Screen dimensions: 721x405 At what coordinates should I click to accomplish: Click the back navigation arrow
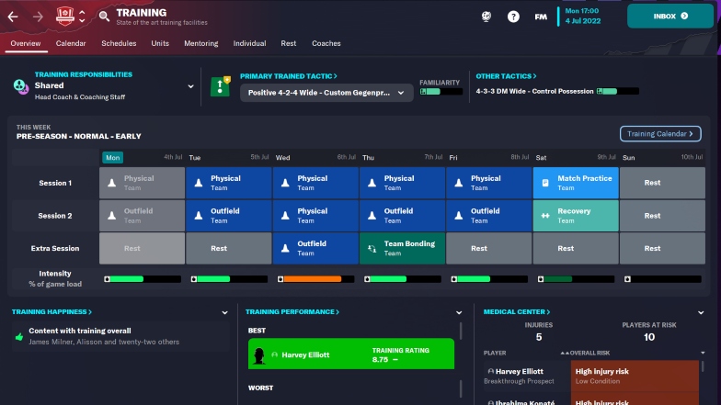[x=14, y=16]
